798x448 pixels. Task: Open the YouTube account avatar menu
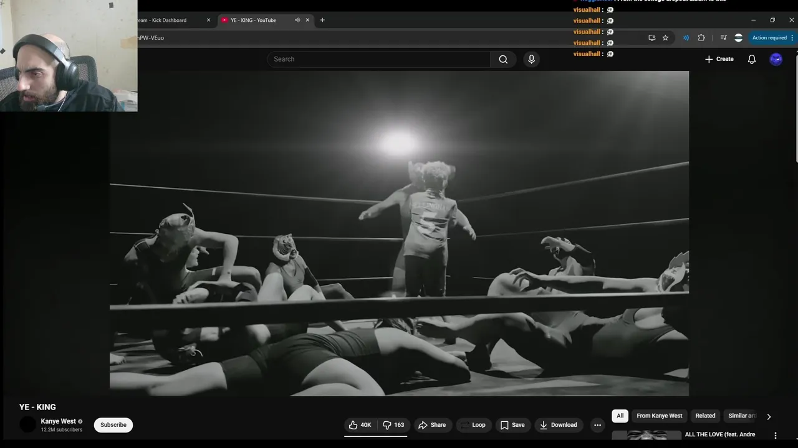coord(776,59)
